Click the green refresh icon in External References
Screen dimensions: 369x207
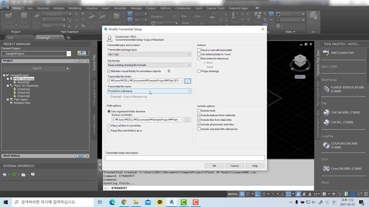click(x=14, y=174)
